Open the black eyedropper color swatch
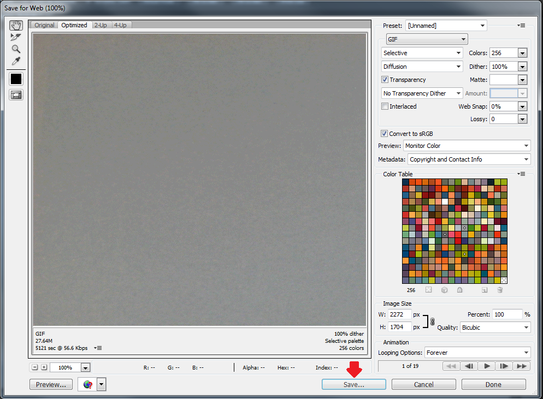This screenshot has height=399, width=543. (x=16, y=79)
